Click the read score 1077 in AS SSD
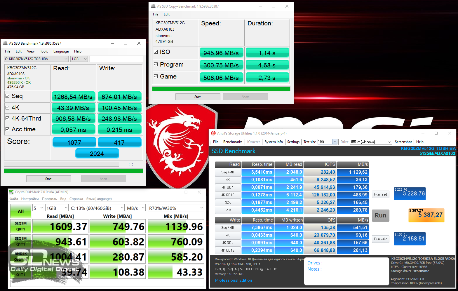 [x=74, y=142]
